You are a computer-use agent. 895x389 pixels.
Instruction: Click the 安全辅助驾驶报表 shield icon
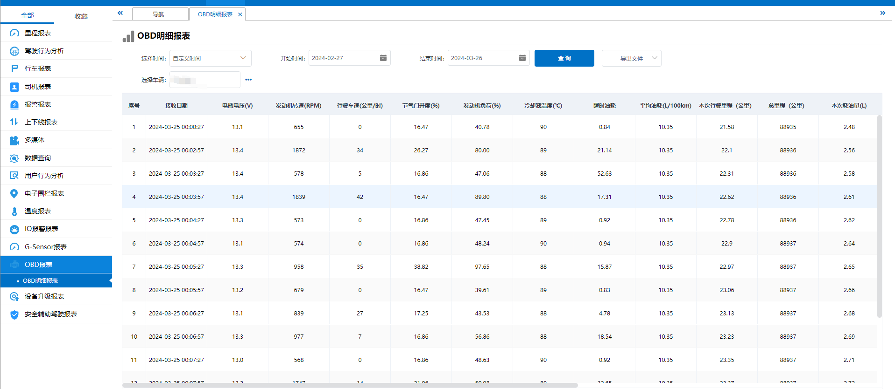click(x=14, y=314)
